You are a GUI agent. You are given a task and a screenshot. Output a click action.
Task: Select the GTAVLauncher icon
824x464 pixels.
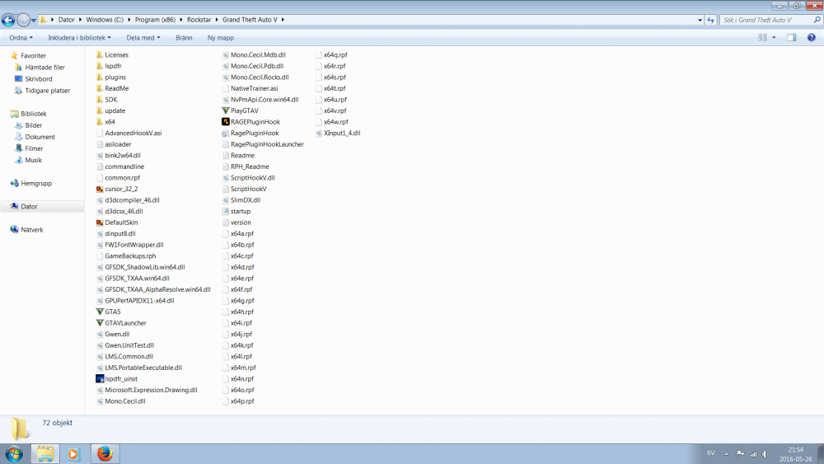tap(100, 323)
